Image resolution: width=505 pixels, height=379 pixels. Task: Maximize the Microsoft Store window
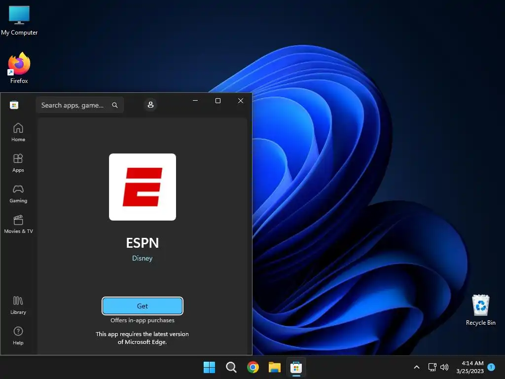[217, 101]
